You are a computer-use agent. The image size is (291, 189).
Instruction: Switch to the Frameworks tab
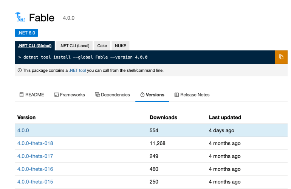(70, 95)
